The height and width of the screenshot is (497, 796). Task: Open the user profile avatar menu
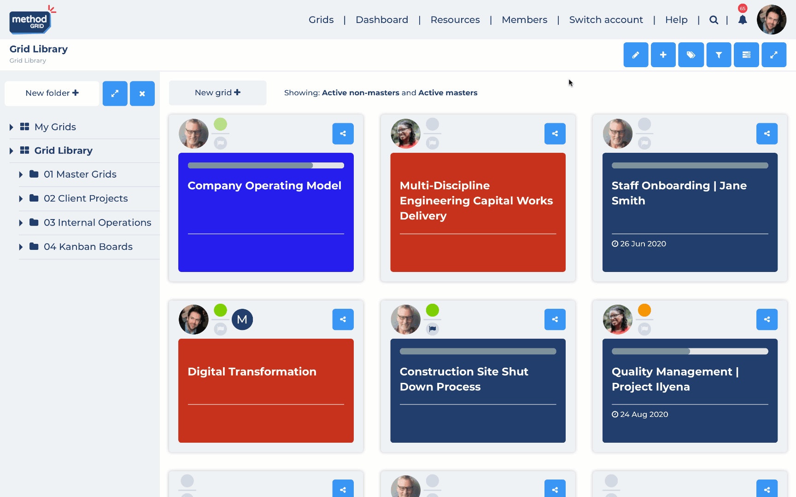click(772, 20)
